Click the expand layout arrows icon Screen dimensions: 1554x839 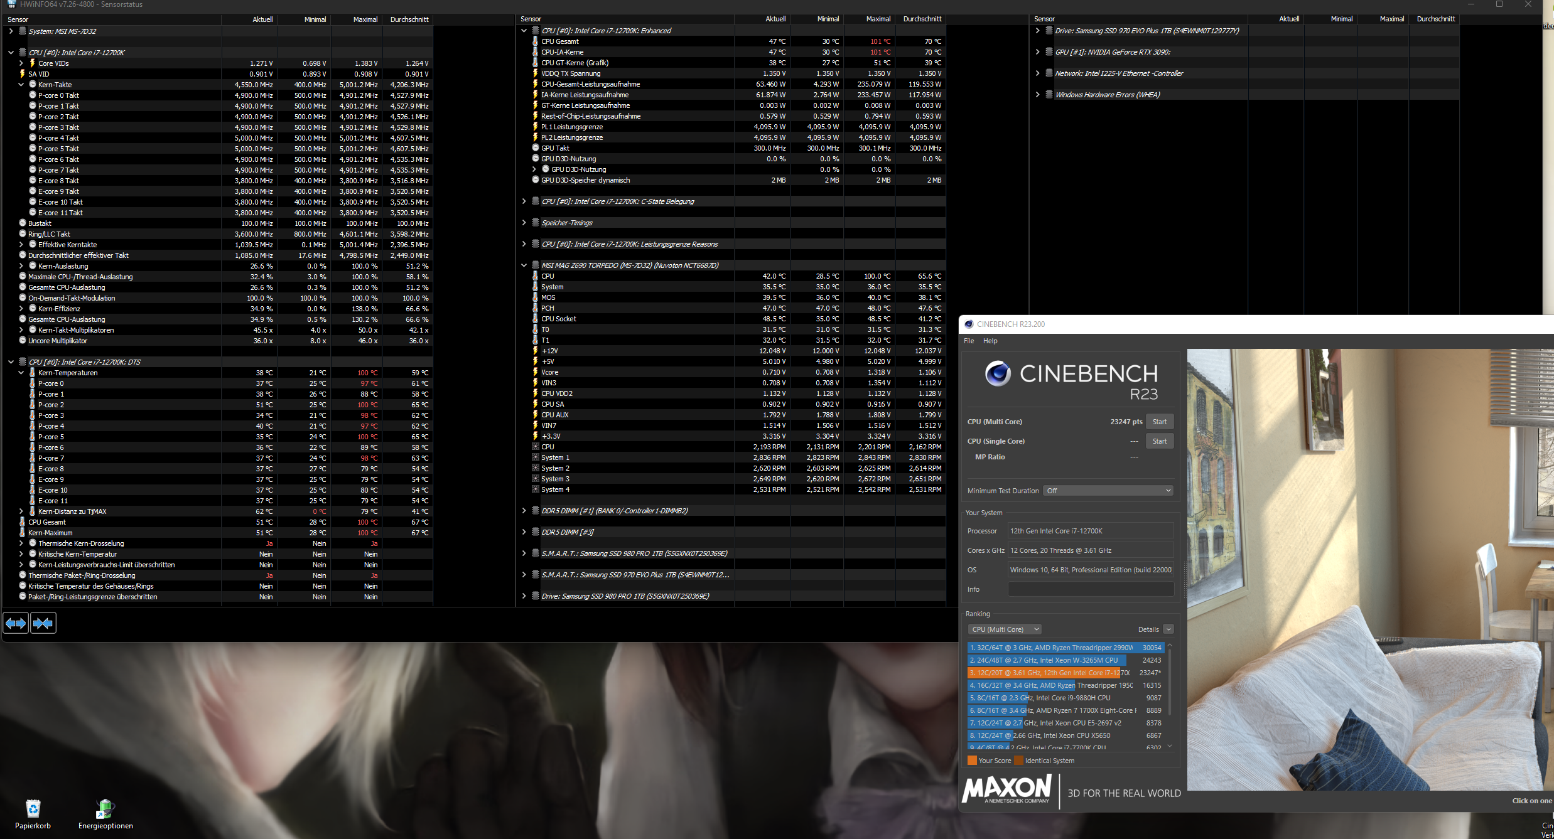pos(16,623)
